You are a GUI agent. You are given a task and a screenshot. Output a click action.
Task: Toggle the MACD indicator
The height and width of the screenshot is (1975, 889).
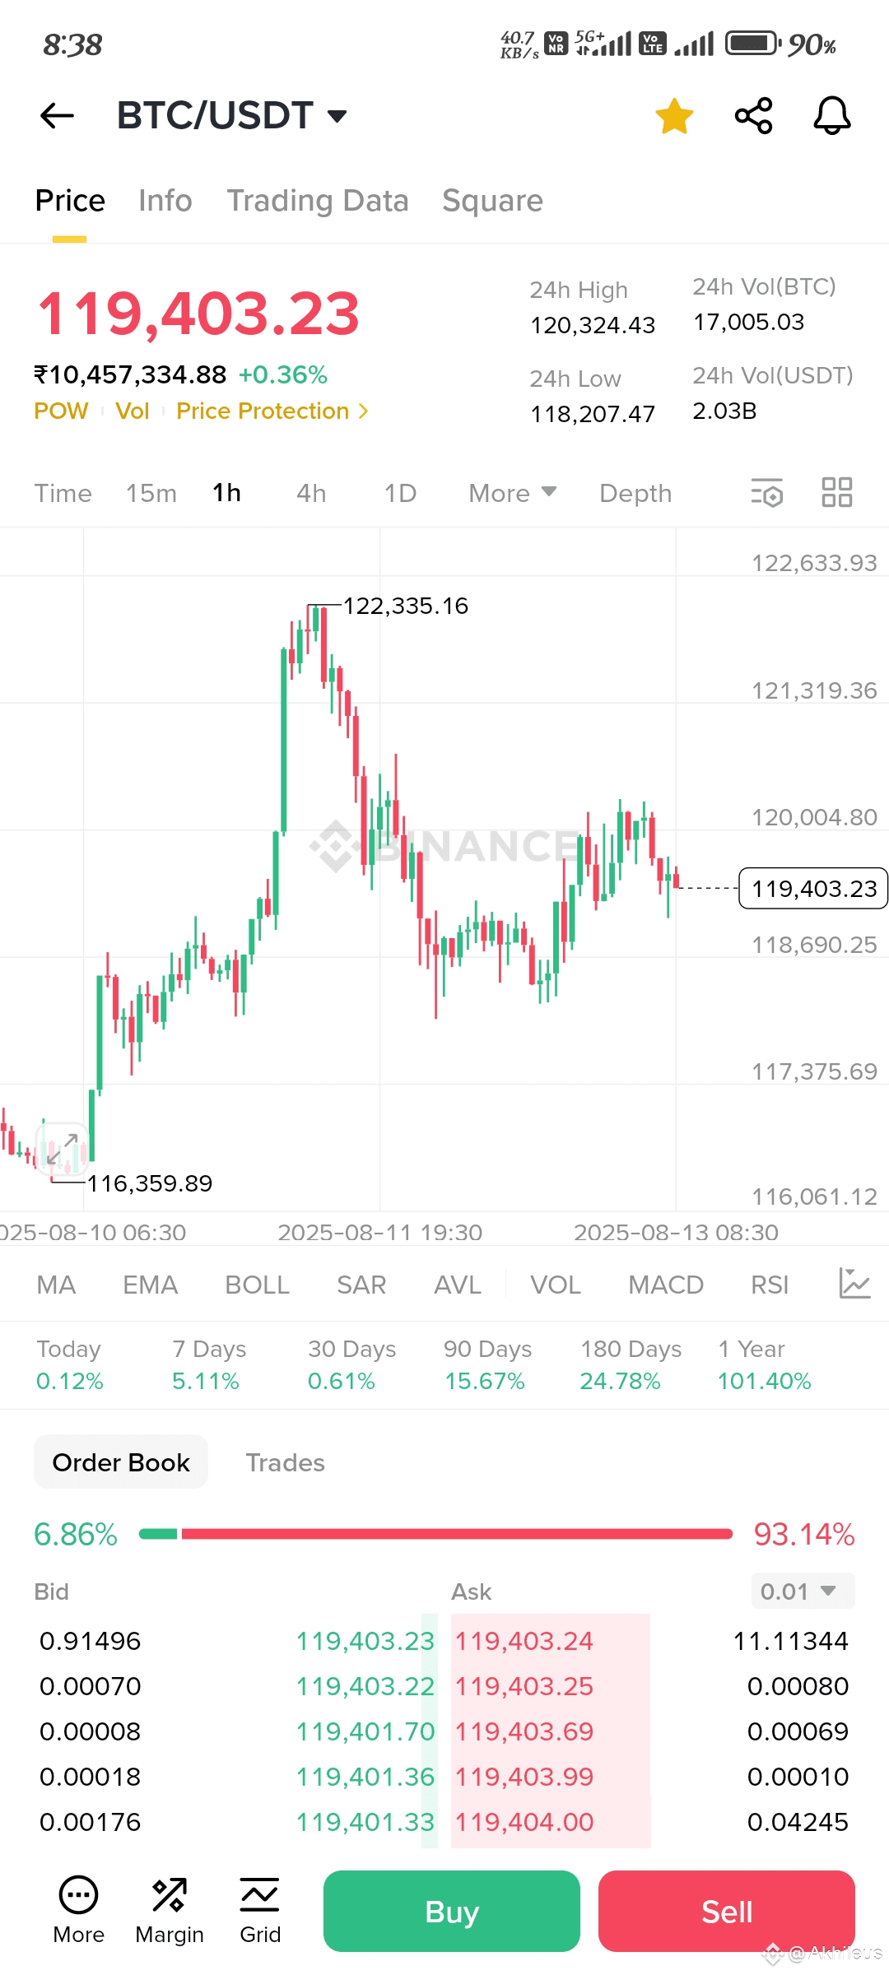(x=666, y=1285)
